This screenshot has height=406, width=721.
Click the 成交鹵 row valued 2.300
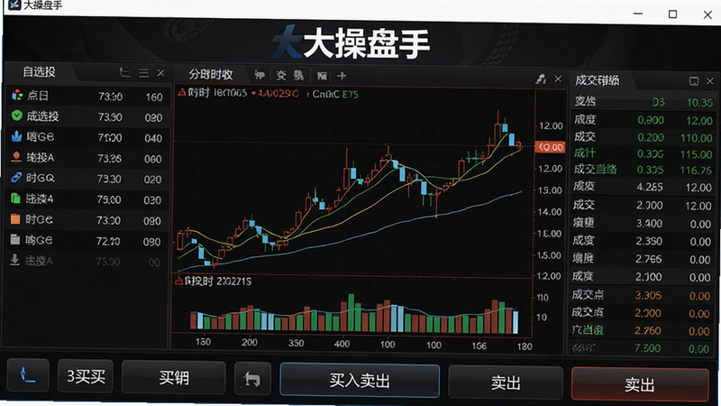[642, 313]
